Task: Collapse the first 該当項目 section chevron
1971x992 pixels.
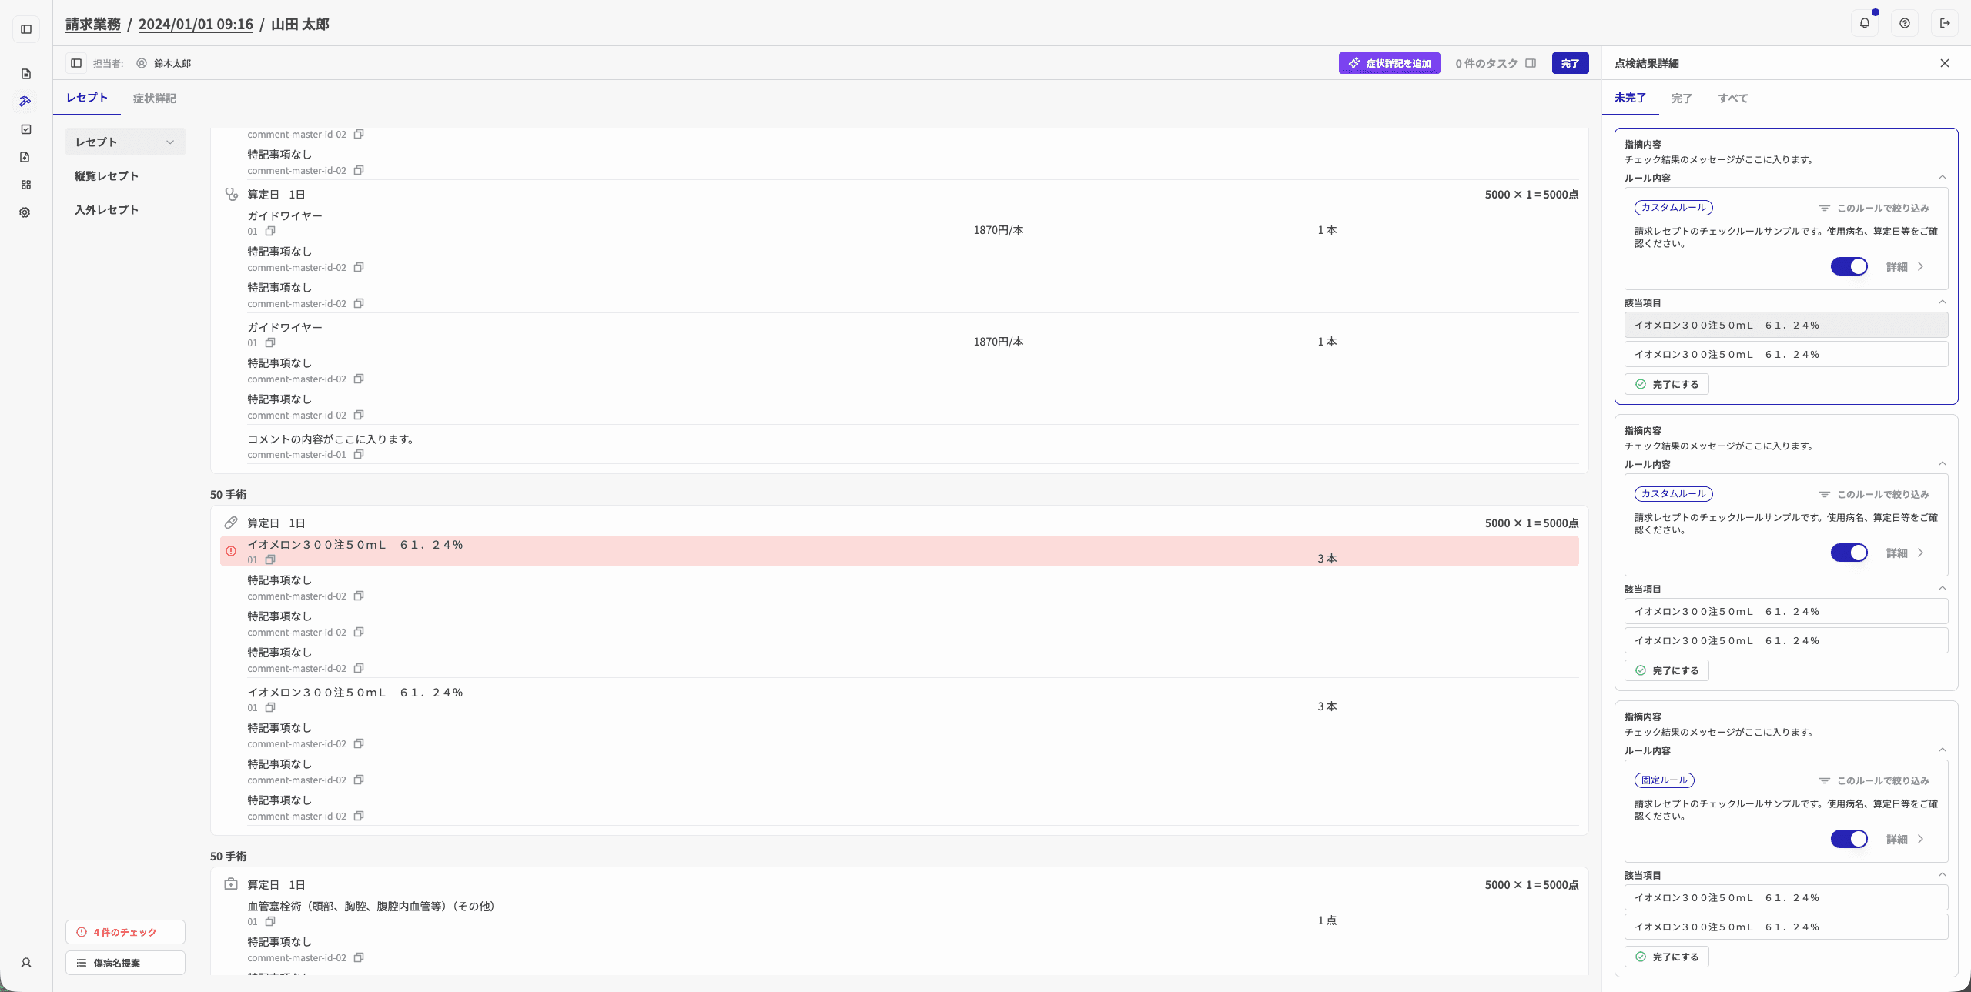Action: (x=1942, y=302)
